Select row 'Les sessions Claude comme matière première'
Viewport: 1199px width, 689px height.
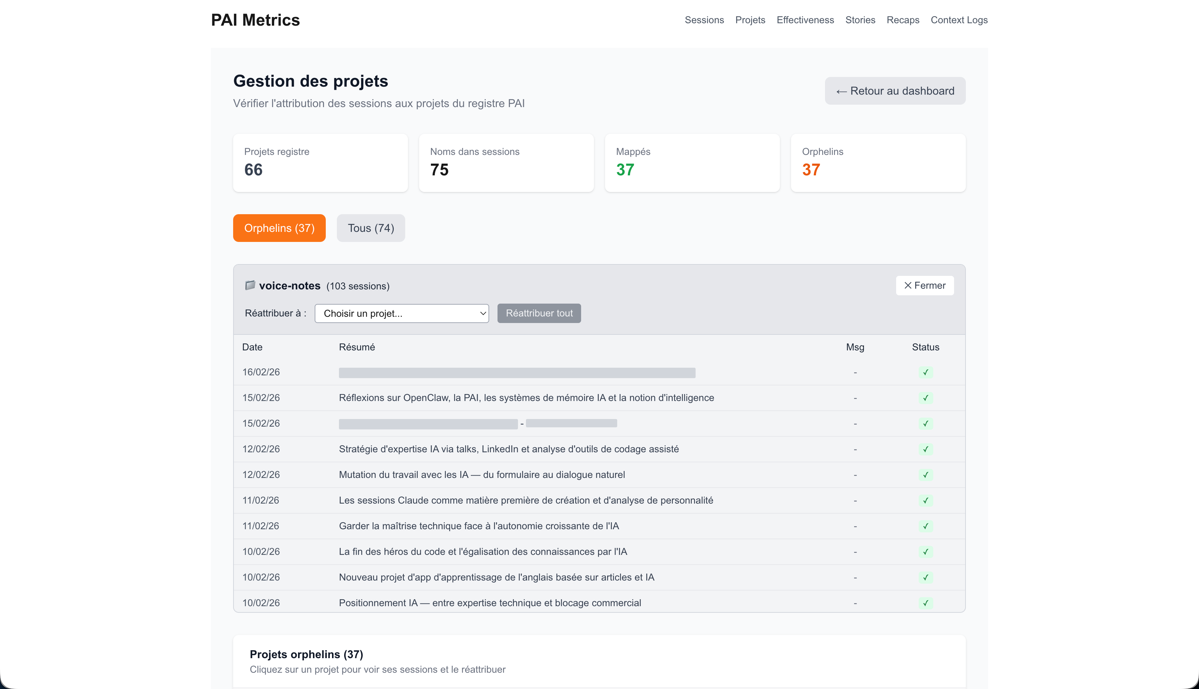pyautogui.click(x=599, y=500)
